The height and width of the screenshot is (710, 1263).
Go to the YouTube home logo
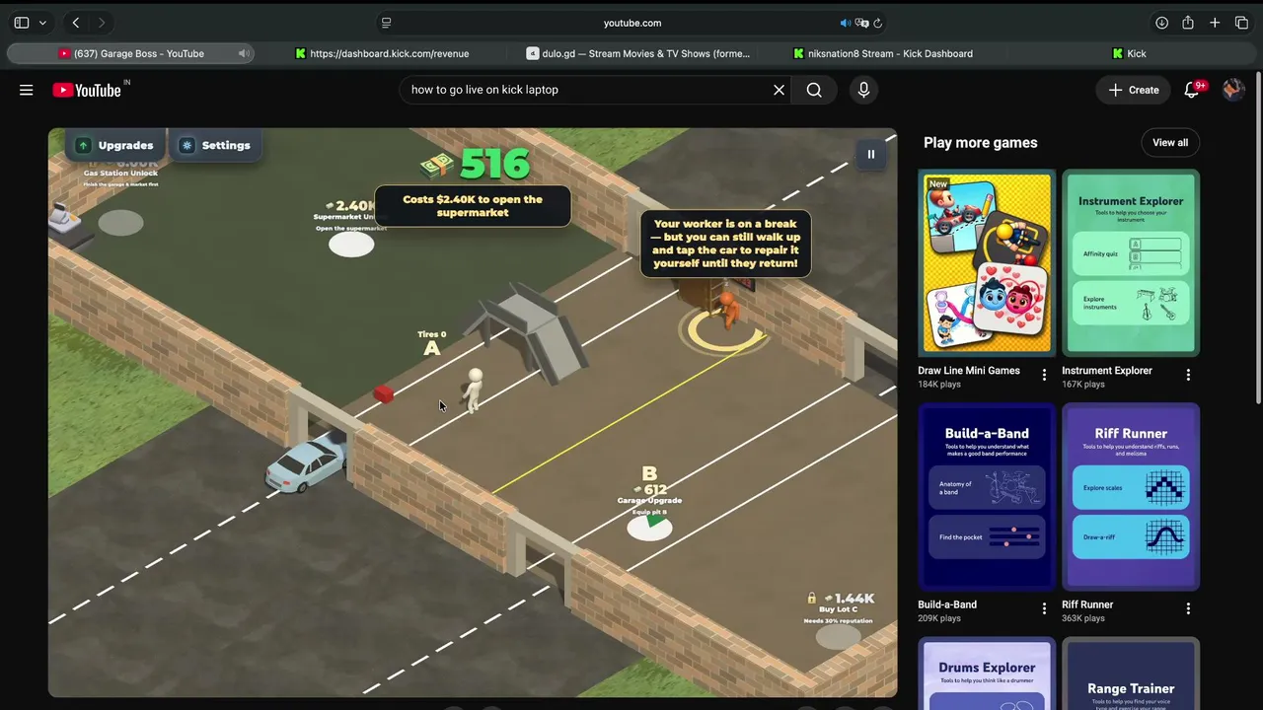point(87,90)
